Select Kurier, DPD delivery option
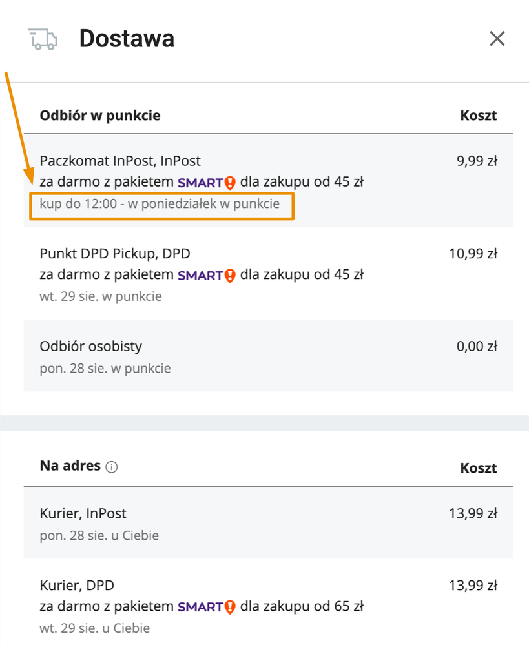Viewport: 529px width, 645px height. click(269, 601)
